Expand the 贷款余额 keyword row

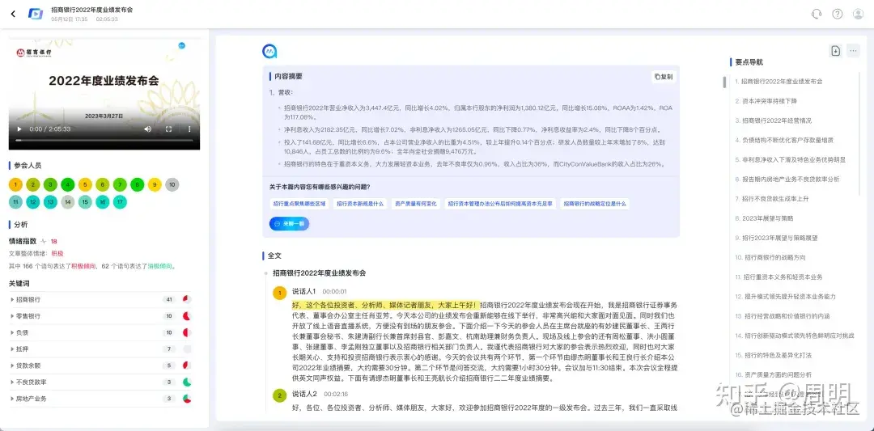pyautogui.click(x=100, y=366)
